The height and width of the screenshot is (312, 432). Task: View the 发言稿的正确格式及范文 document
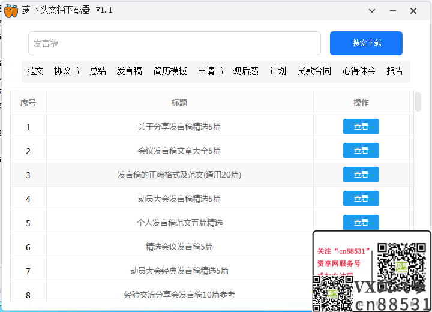coord(361,175)
